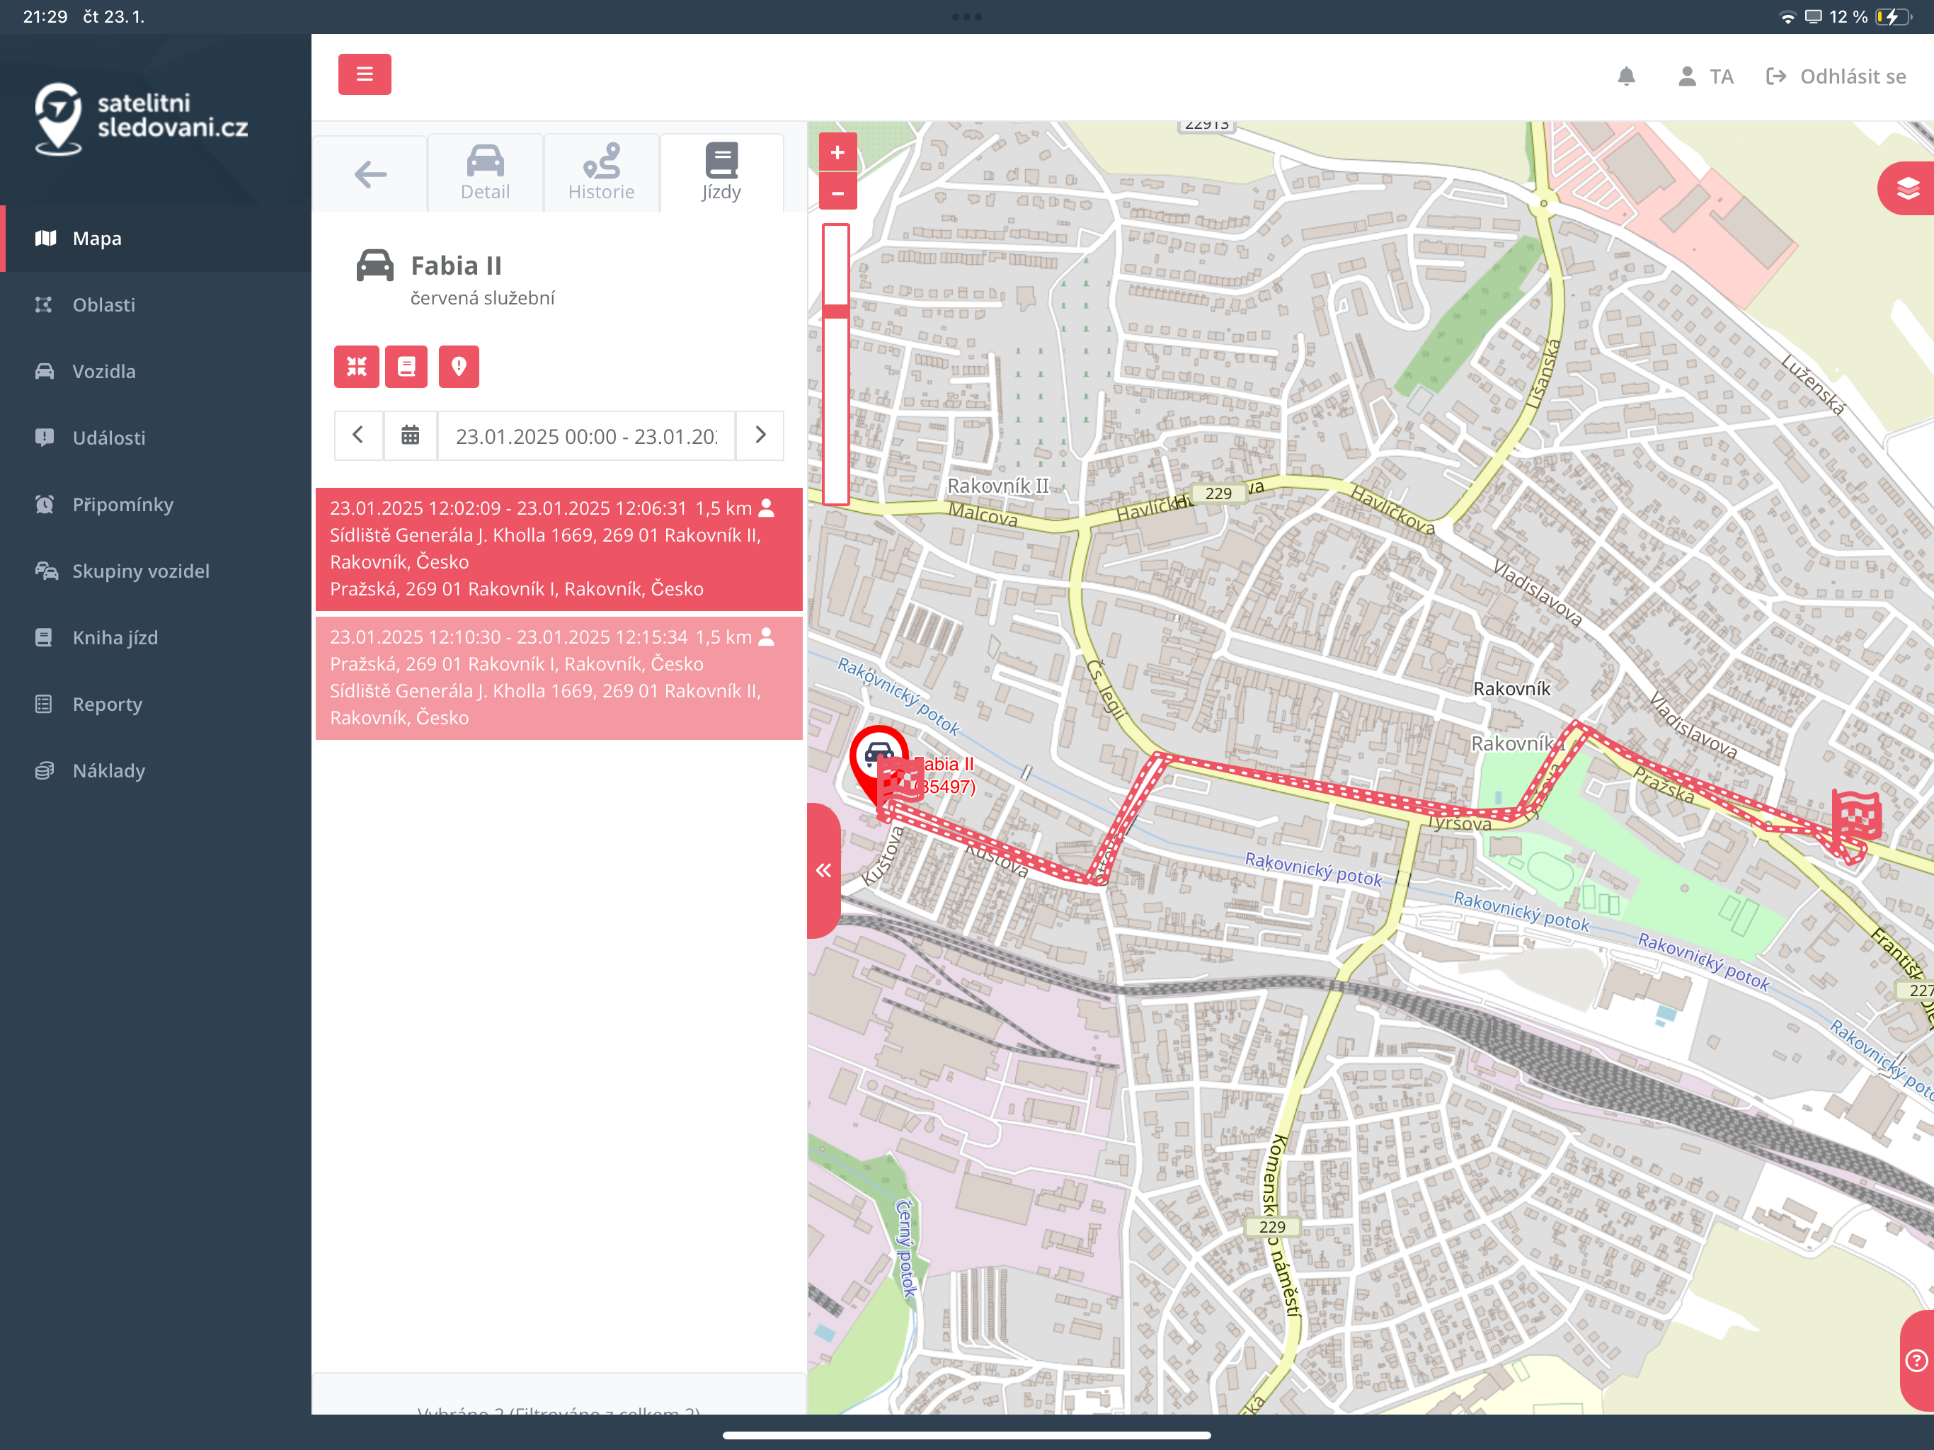Switch to the Historie tab
Image resolution: width=1934 pixels, height=1450 pixels.
coord(602,173)
